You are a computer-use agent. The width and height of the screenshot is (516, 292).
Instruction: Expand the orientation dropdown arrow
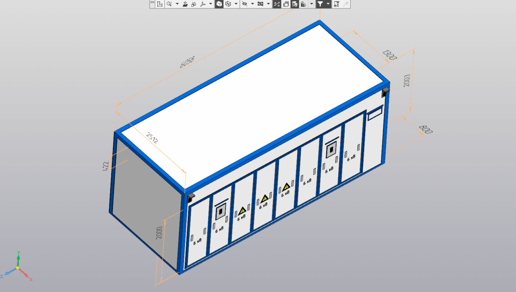point(210,4)
